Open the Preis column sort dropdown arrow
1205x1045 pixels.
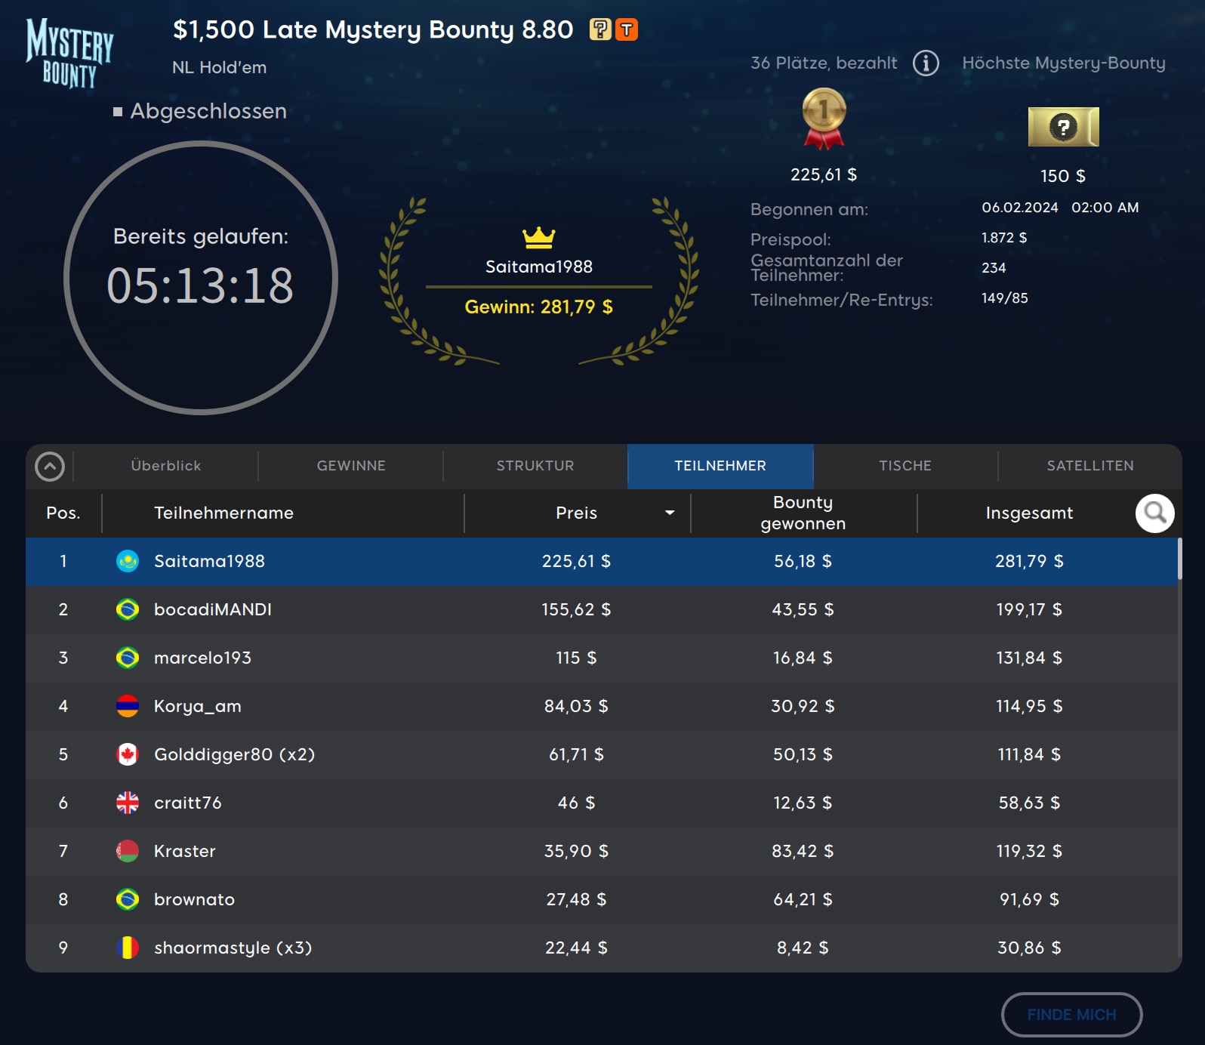click(669, 513)
